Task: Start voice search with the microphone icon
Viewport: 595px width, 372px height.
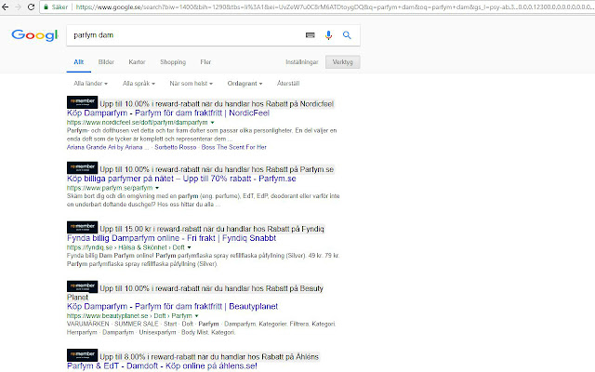Action: coord(328,35)
